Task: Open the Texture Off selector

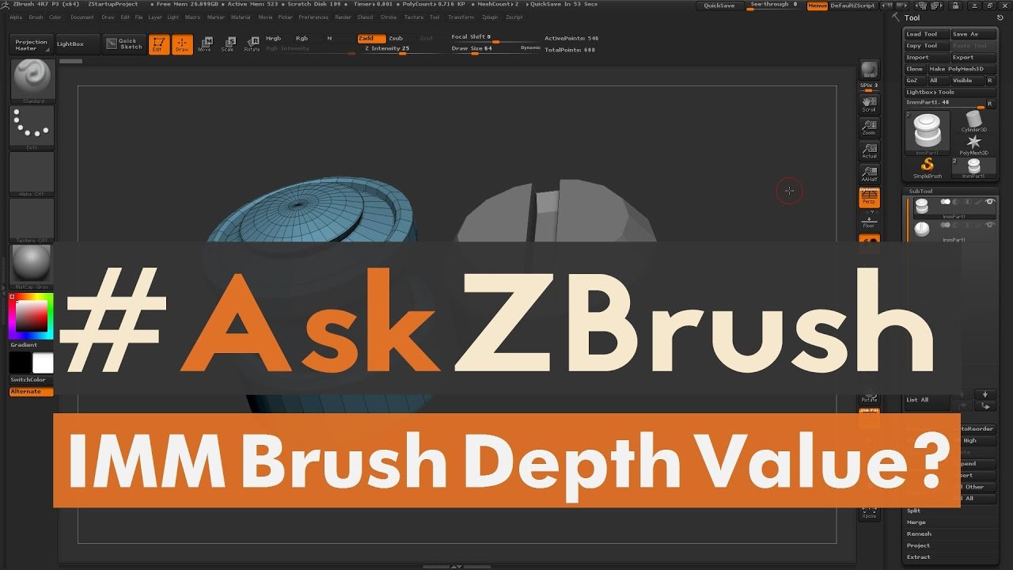Action: coord(32,219)
